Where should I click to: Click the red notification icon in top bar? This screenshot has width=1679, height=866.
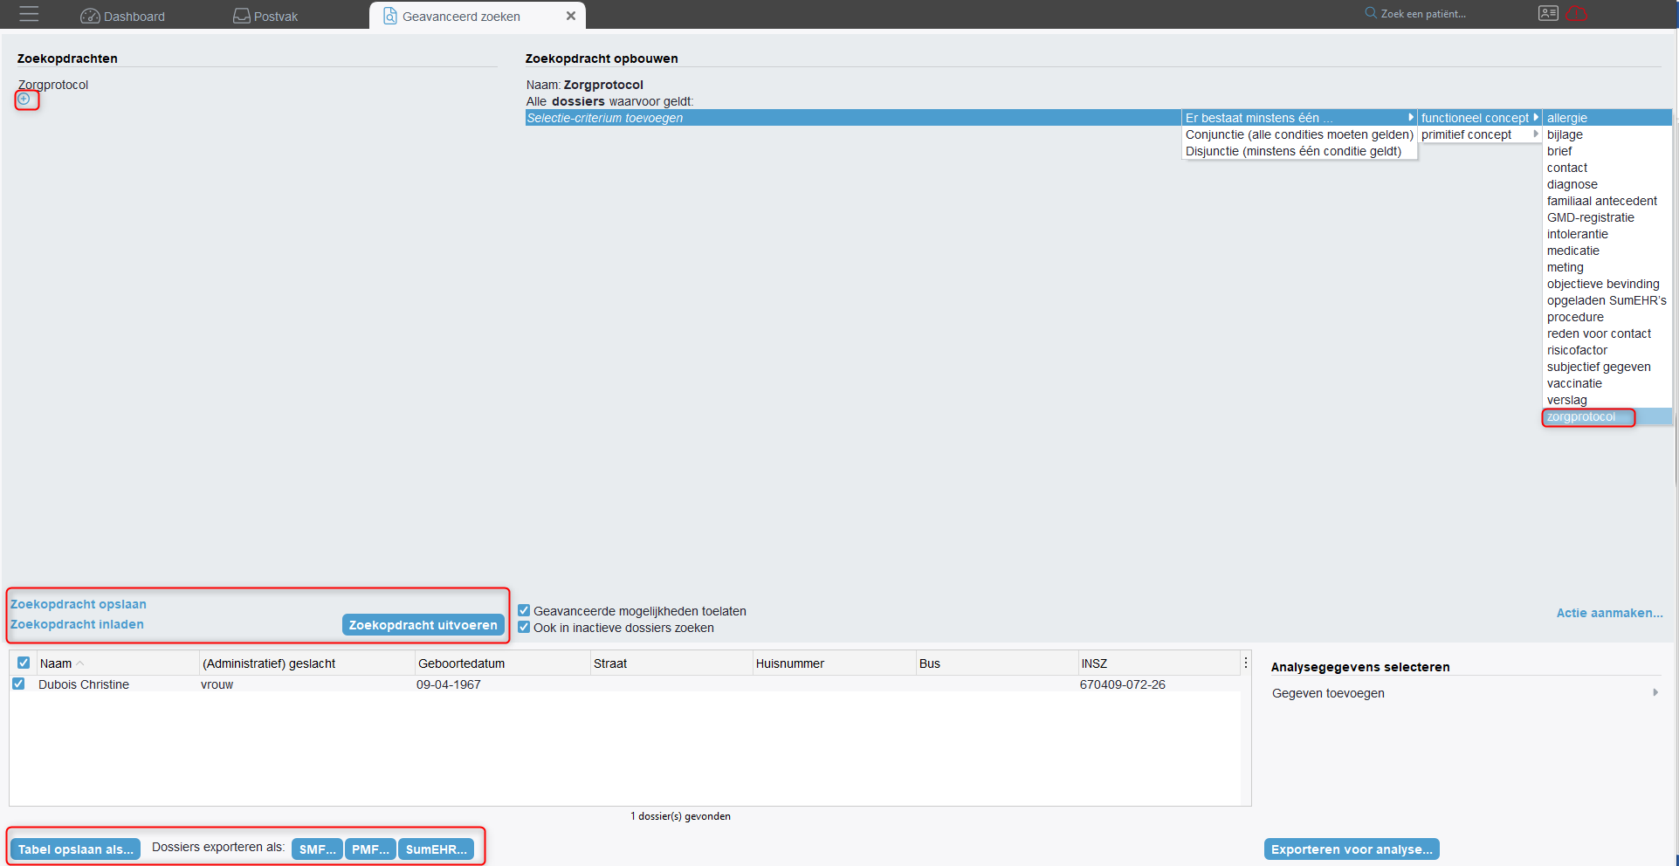click(x=1577, y=13)
